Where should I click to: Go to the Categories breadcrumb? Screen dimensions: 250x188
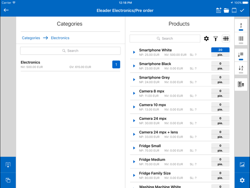pyautogui.click(x=31, y=38)
